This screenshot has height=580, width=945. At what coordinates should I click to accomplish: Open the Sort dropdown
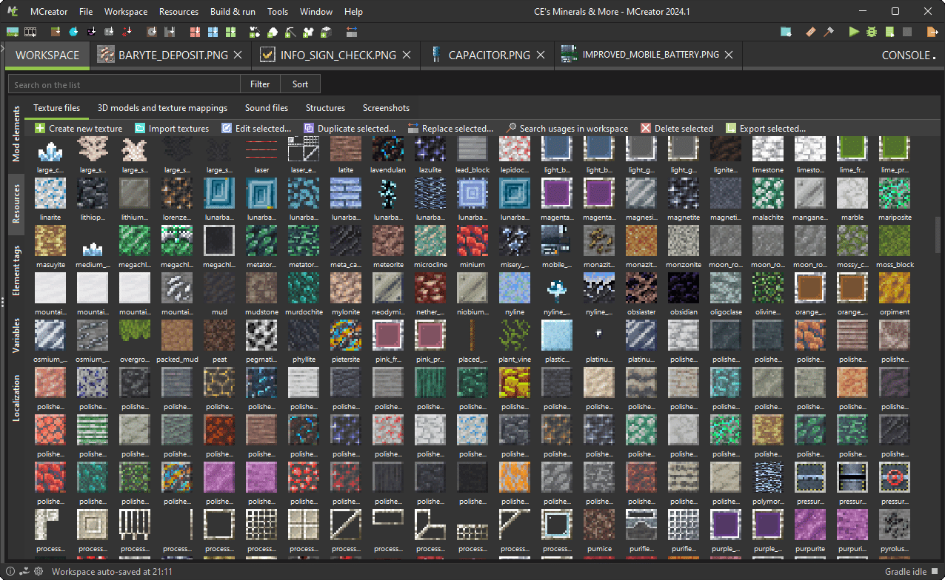(300, 84)
